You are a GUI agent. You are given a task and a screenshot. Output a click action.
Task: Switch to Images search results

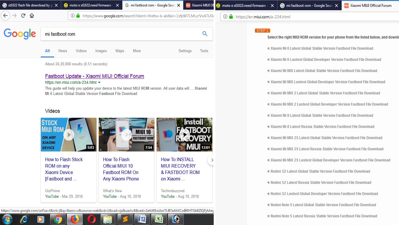[101, 51]
